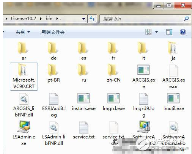The height and width of the screenshot is (154, 192).
Task: Click the pt-BR folder name text
Action: click(x=54, y=80)
